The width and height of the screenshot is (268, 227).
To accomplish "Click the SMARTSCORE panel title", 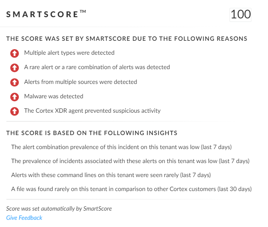I will [46, 14].
